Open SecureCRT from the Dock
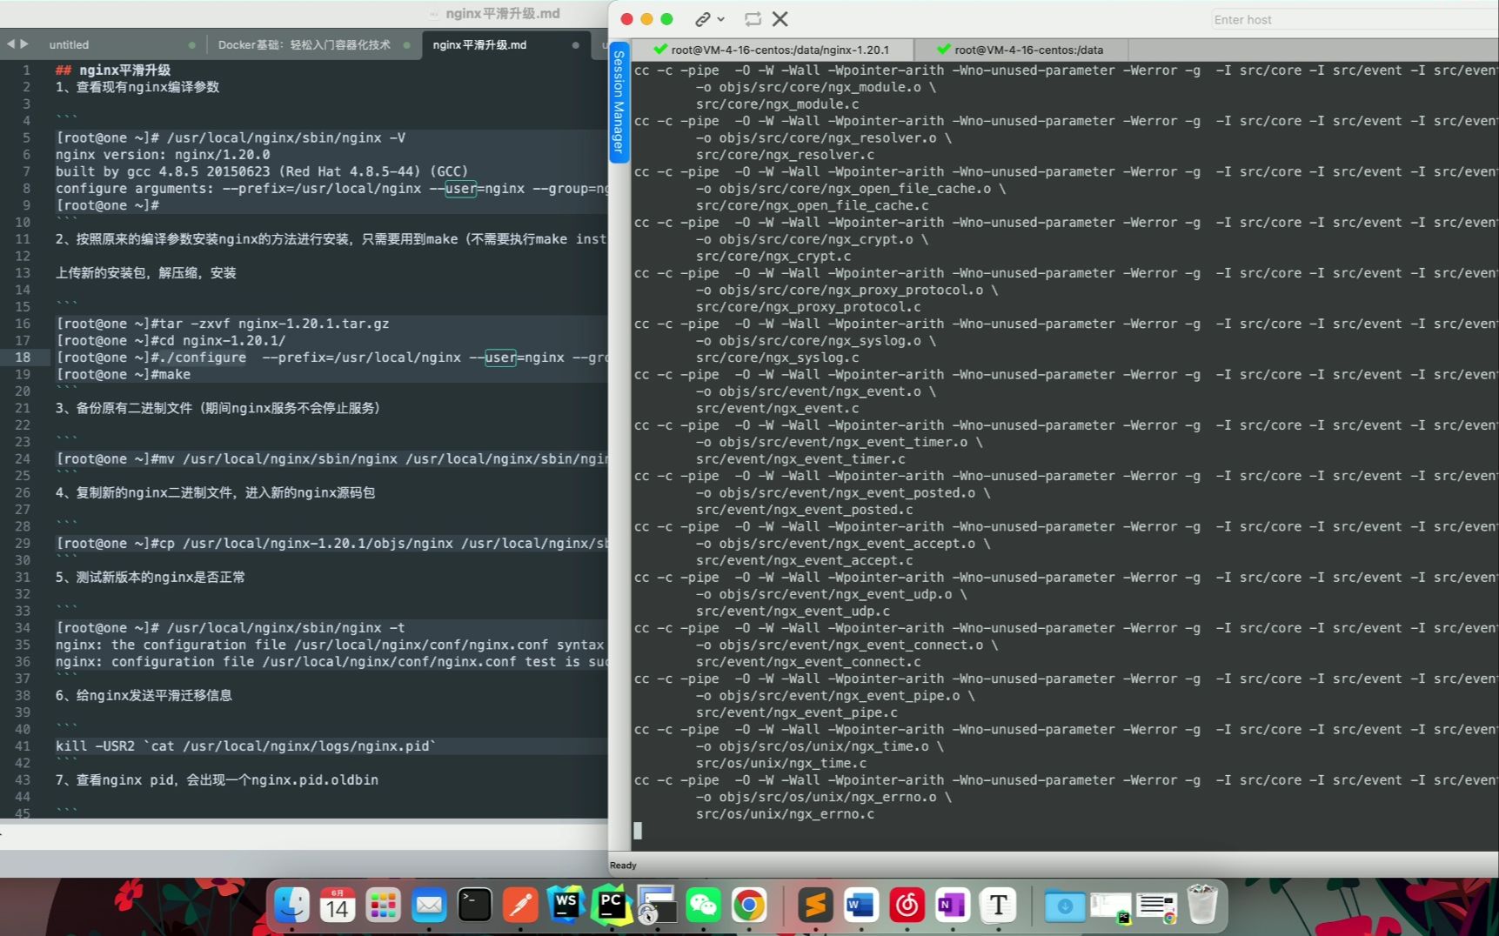Viewport: 1499px width, 936px height. tap(657, 906)
